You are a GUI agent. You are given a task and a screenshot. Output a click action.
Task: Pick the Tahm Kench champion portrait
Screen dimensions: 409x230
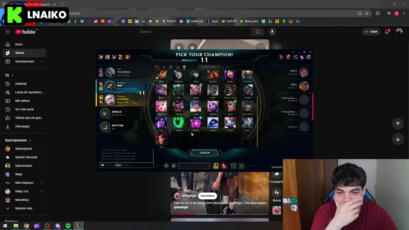pyautogui.click(x=247, y=106)
